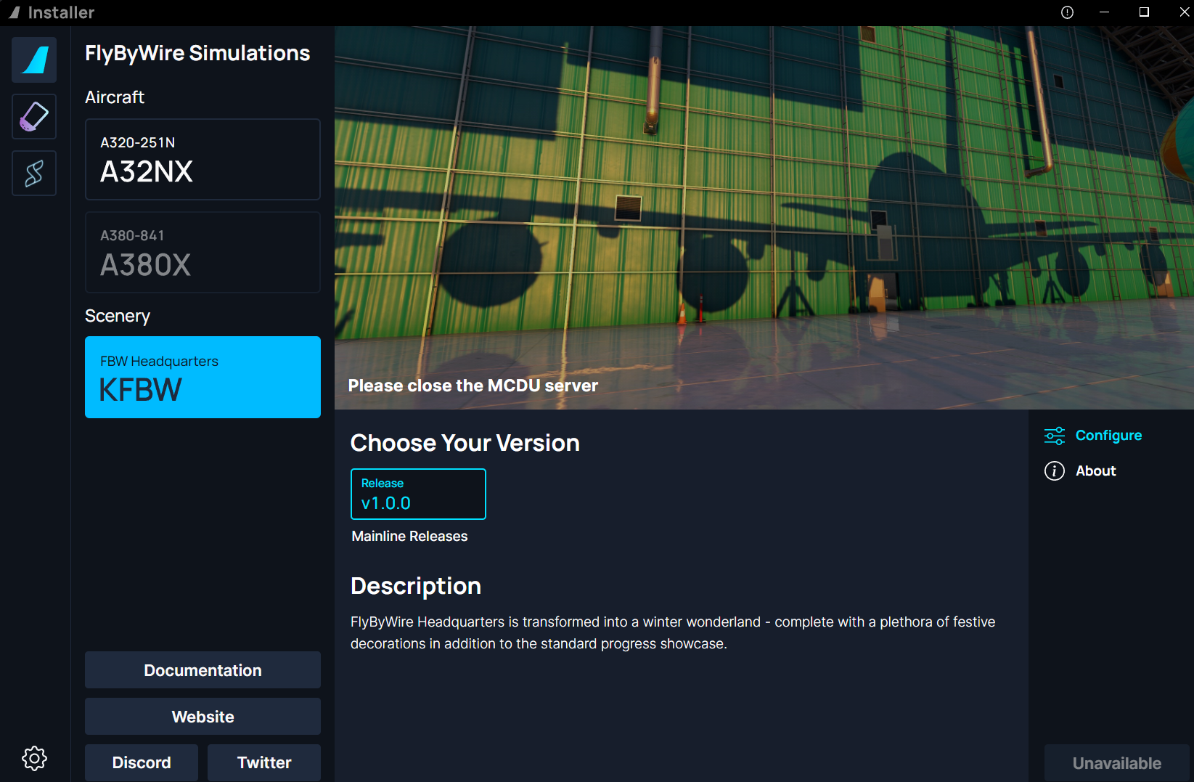This screenshot has height=782, width=1194.
Task: Click the Configure sliders icon
Action: [1055, 436]
